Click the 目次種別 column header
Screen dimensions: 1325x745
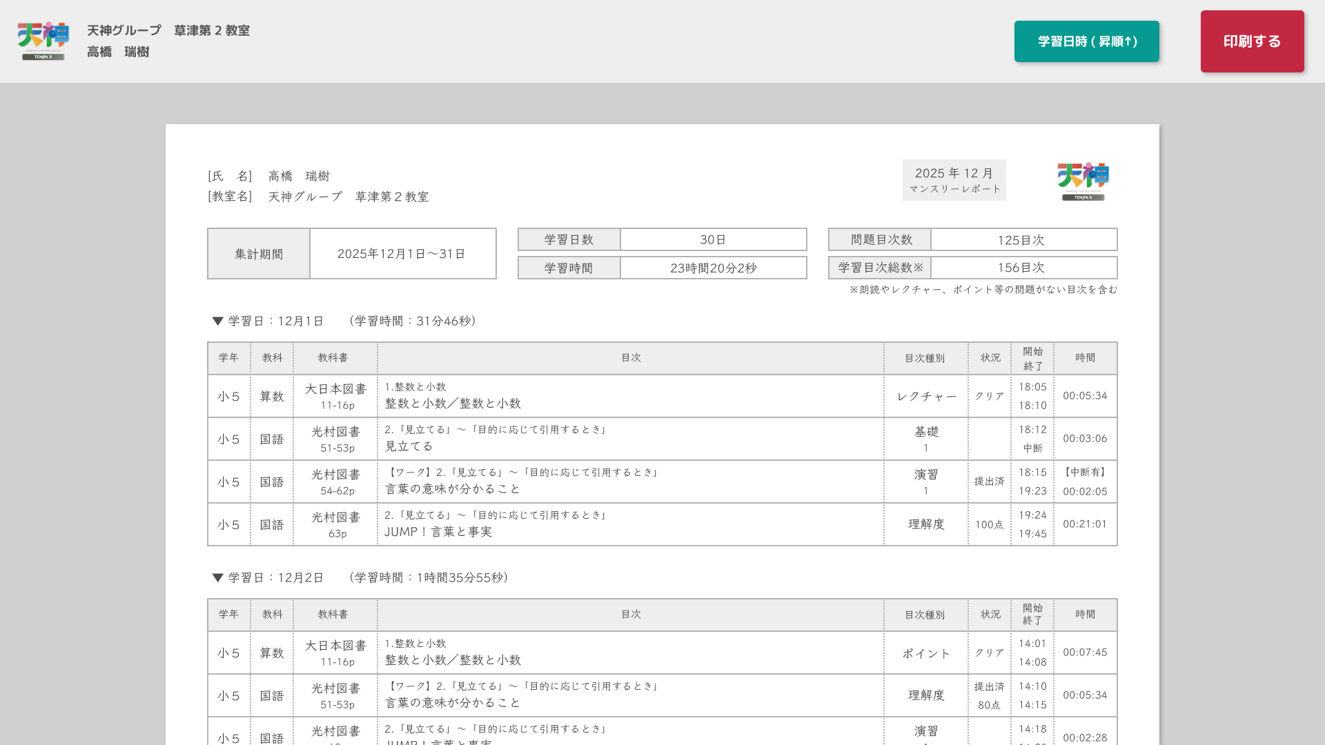coord(925,358)
